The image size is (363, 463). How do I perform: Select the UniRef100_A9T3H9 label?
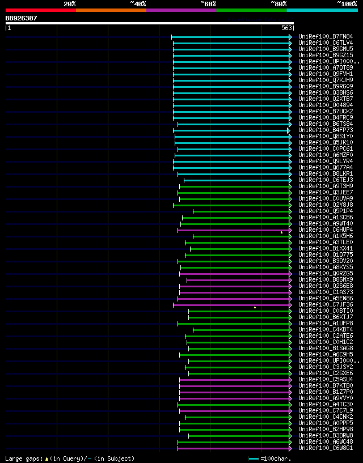tap(326, 186)
